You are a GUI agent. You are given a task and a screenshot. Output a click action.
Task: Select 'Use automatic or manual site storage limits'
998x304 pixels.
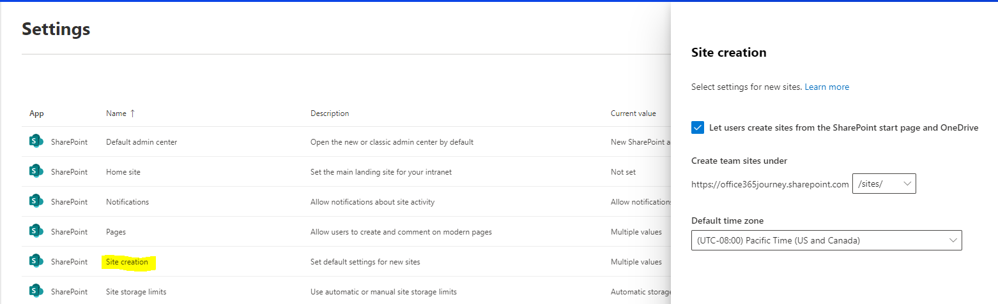(383, 292)
